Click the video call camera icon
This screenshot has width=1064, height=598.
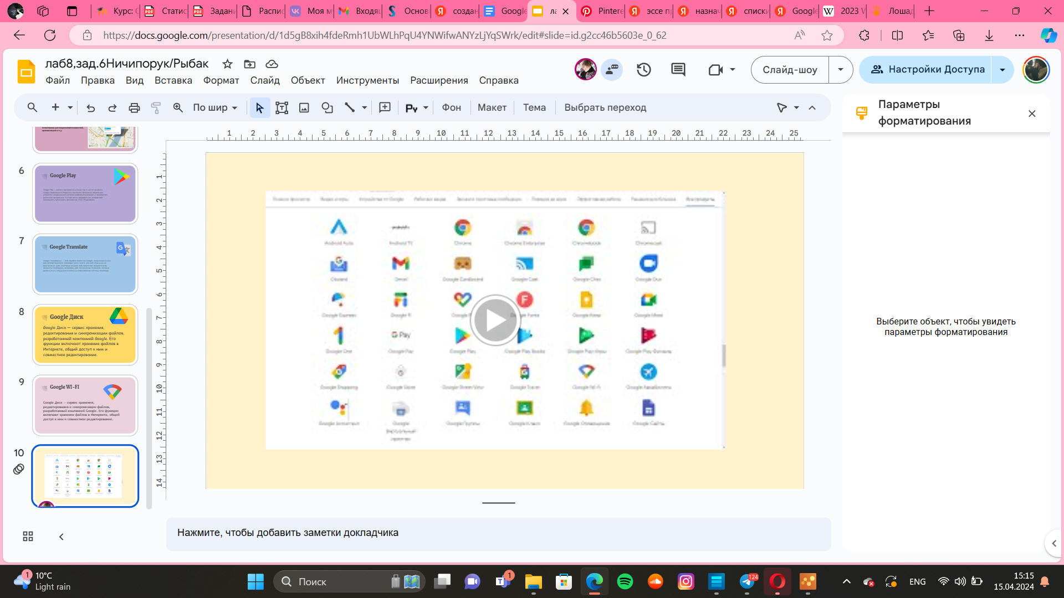click(x=715, y=70)
